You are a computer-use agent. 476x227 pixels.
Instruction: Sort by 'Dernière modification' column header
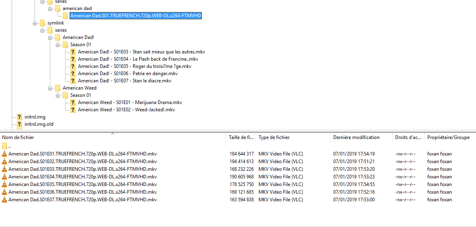pyautogui.click(x=361, y=137)
